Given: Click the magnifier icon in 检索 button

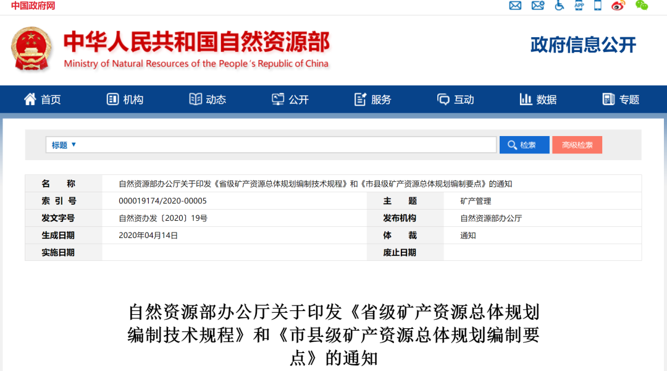Looking at the screenshot, I should [x=512, y=145].
